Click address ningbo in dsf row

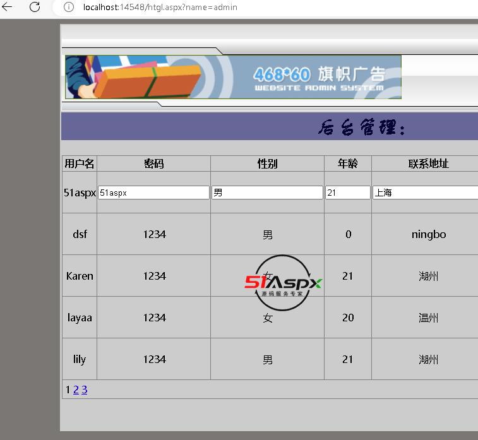click(429, 234)
